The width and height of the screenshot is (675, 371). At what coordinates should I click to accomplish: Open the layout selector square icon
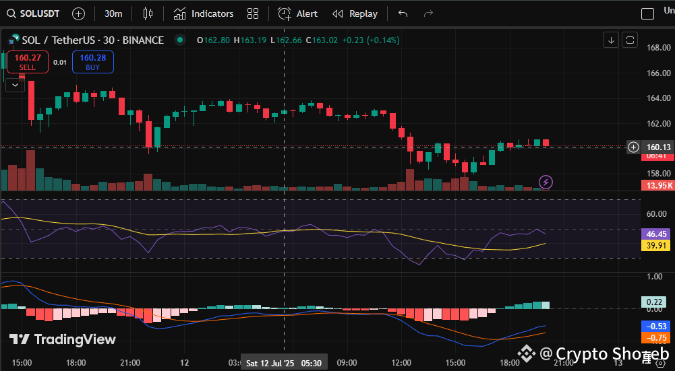647,13
